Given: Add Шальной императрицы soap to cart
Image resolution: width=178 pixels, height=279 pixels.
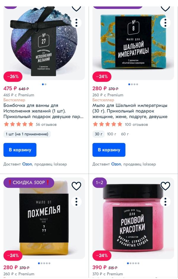Looking at the screenshot, I should [109, 150].
